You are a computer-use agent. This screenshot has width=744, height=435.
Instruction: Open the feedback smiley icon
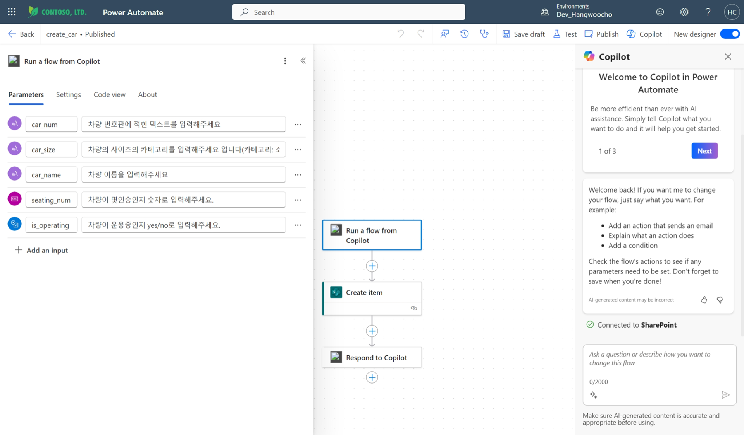[x=660, y=12]
